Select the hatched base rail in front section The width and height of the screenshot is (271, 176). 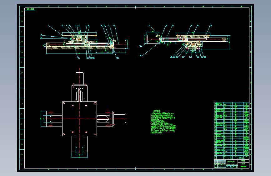coord(79,48)
